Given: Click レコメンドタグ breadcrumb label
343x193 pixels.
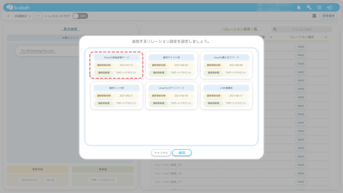Looking at the screenshot, I should coord(59,16).
